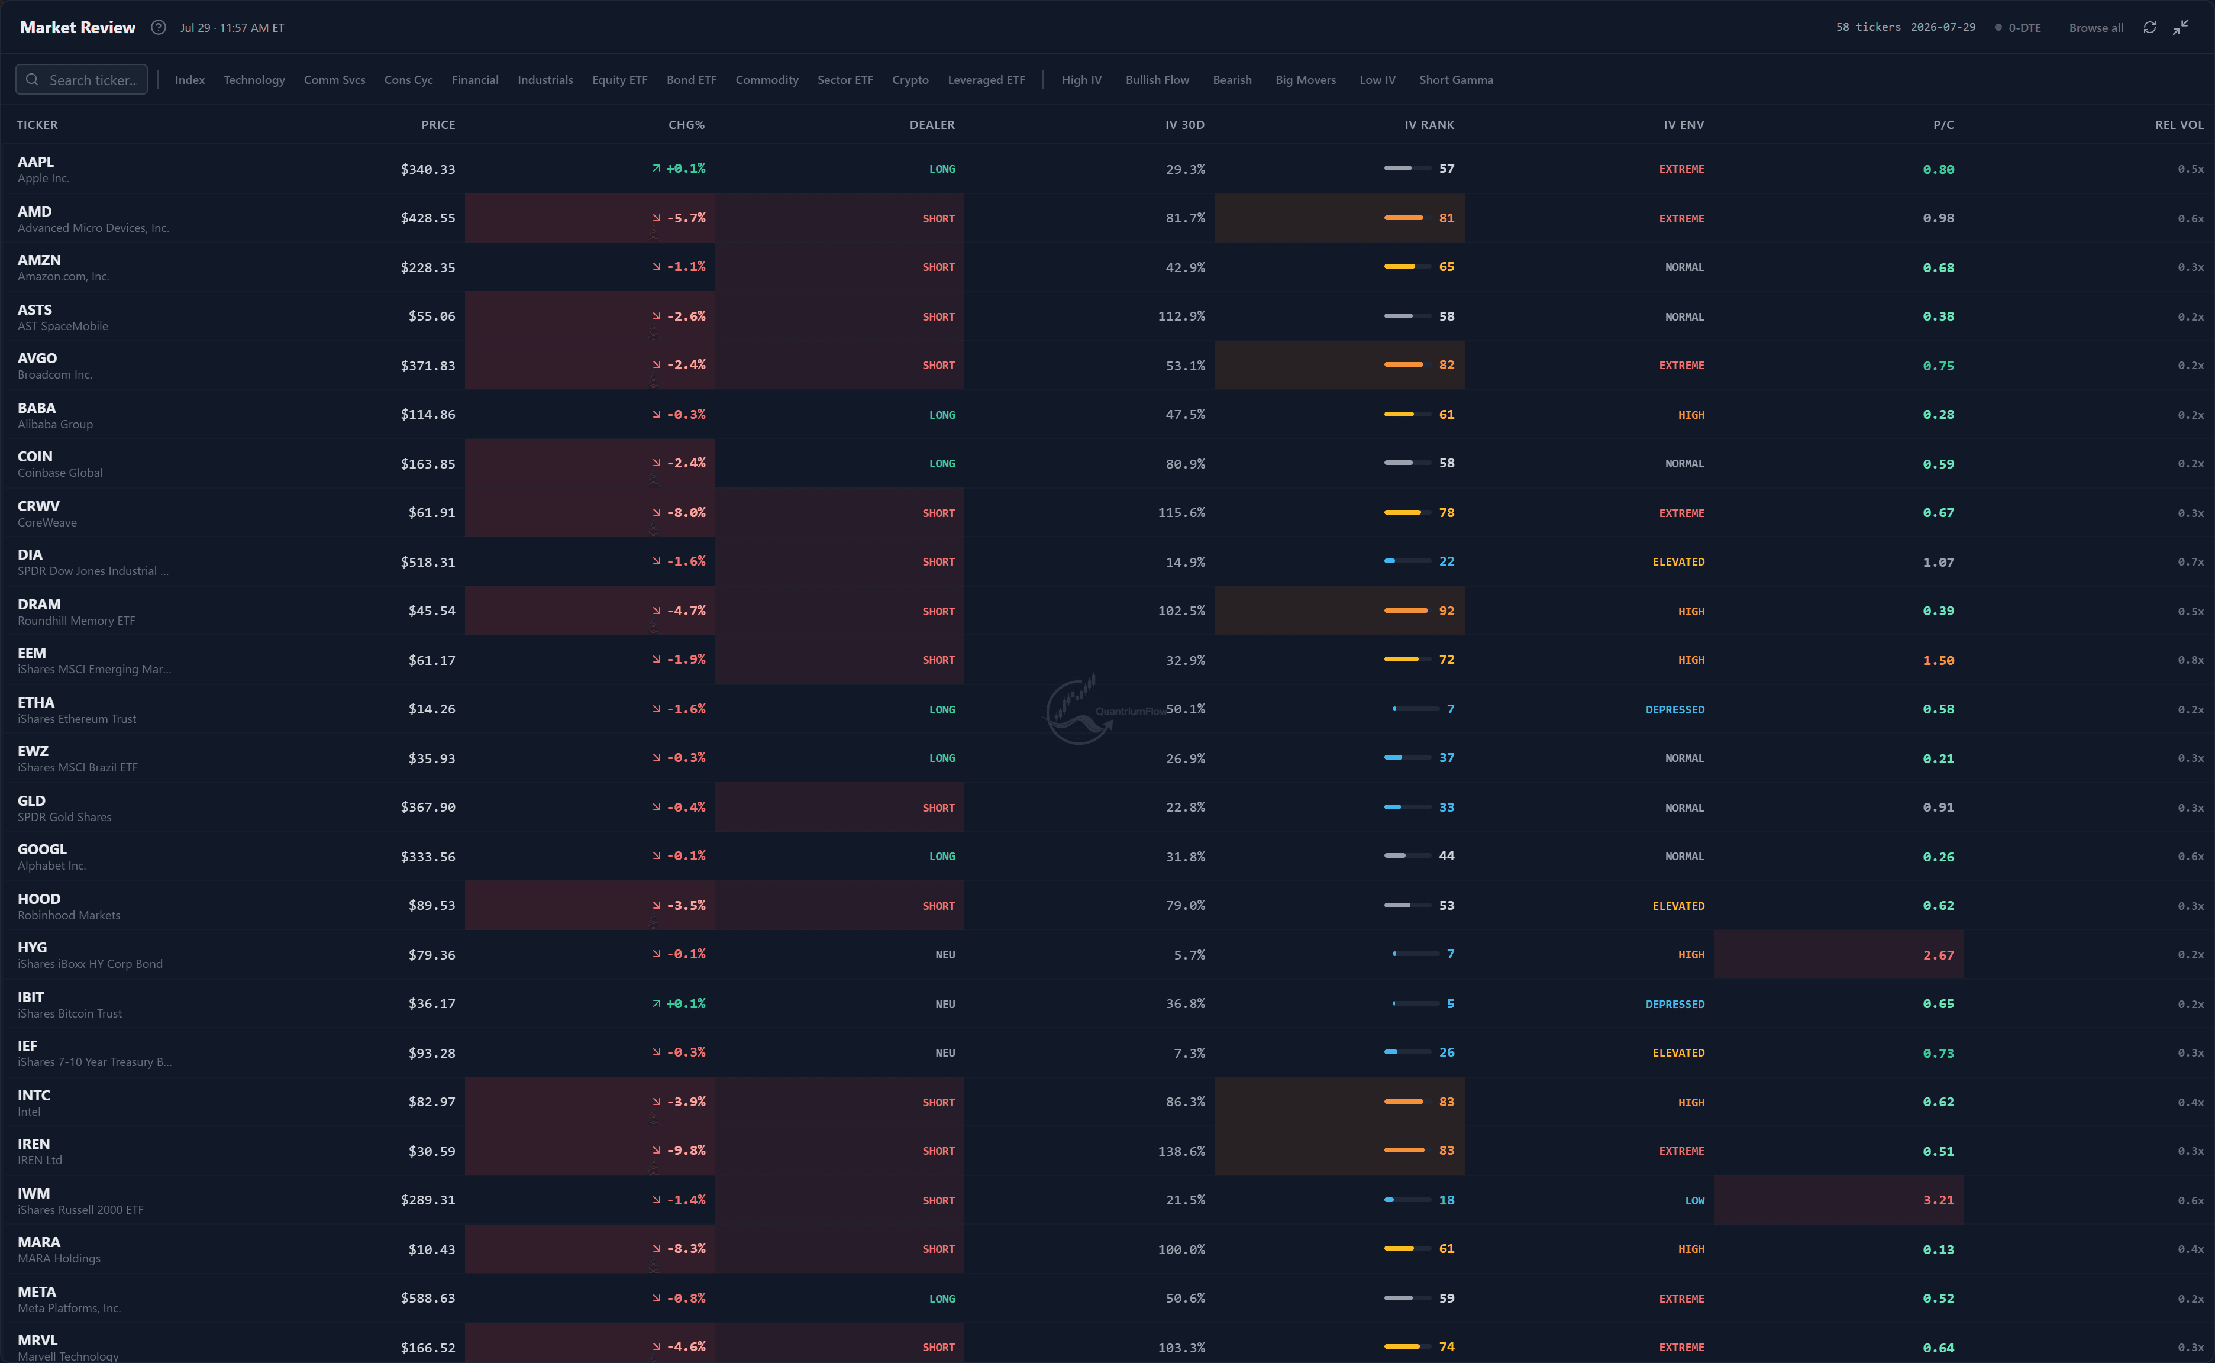Sort by the P/C column header

(x=1943, y=124)
